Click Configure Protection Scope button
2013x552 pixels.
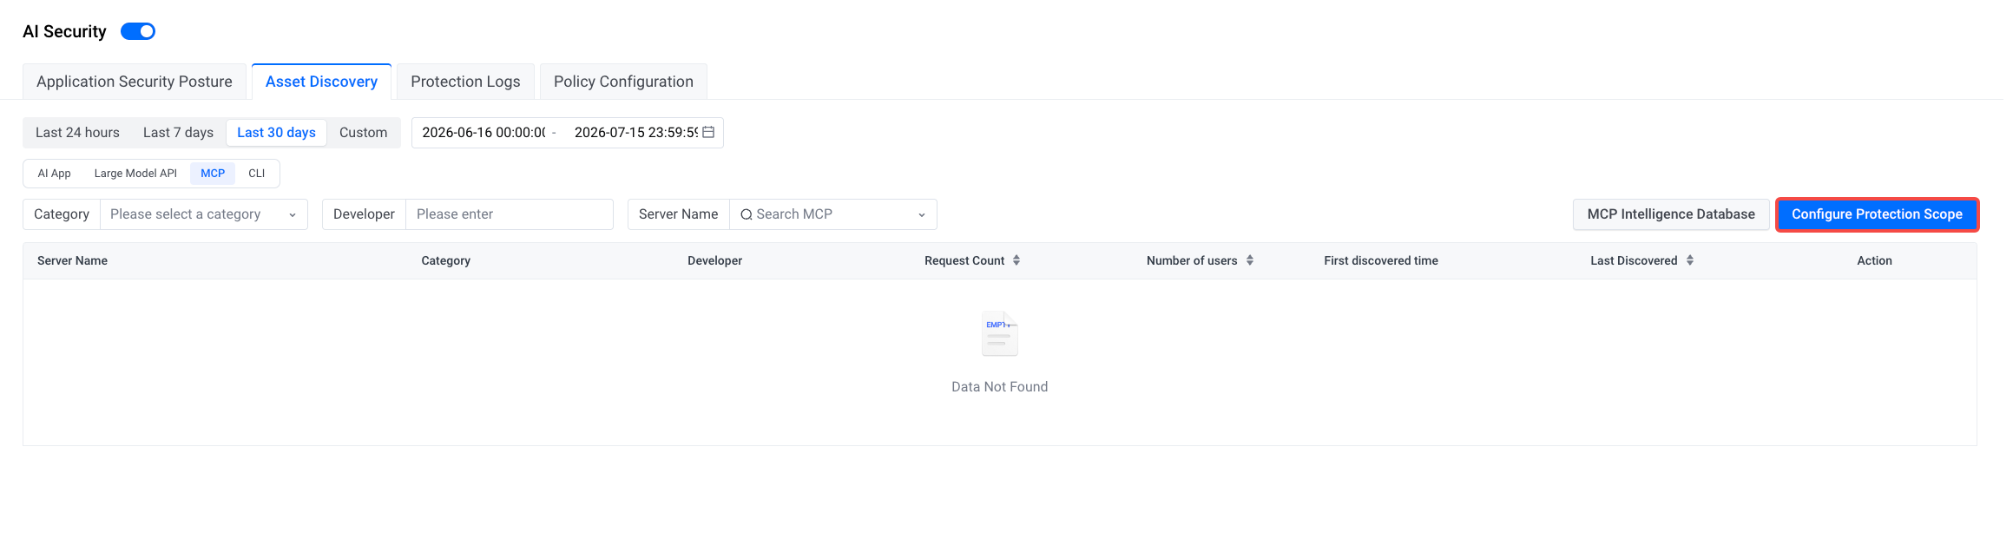point(1877,214)
